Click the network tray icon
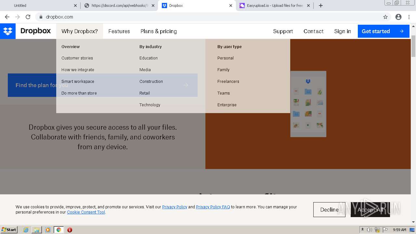416x234 pixels. tap(377, 230)
